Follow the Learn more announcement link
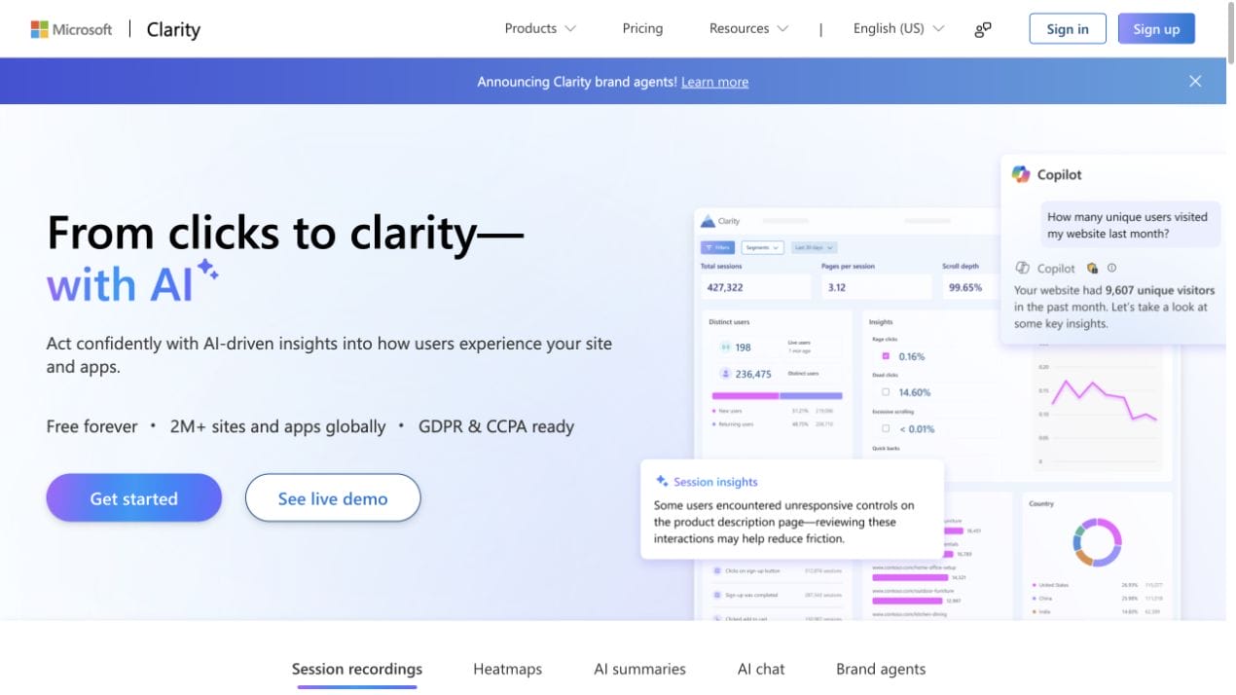Image resolution: width=1236 pixels, height=695 pixels. 714,82
